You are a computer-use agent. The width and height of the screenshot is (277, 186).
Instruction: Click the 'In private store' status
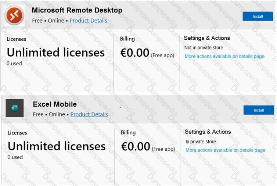(201, 142)
